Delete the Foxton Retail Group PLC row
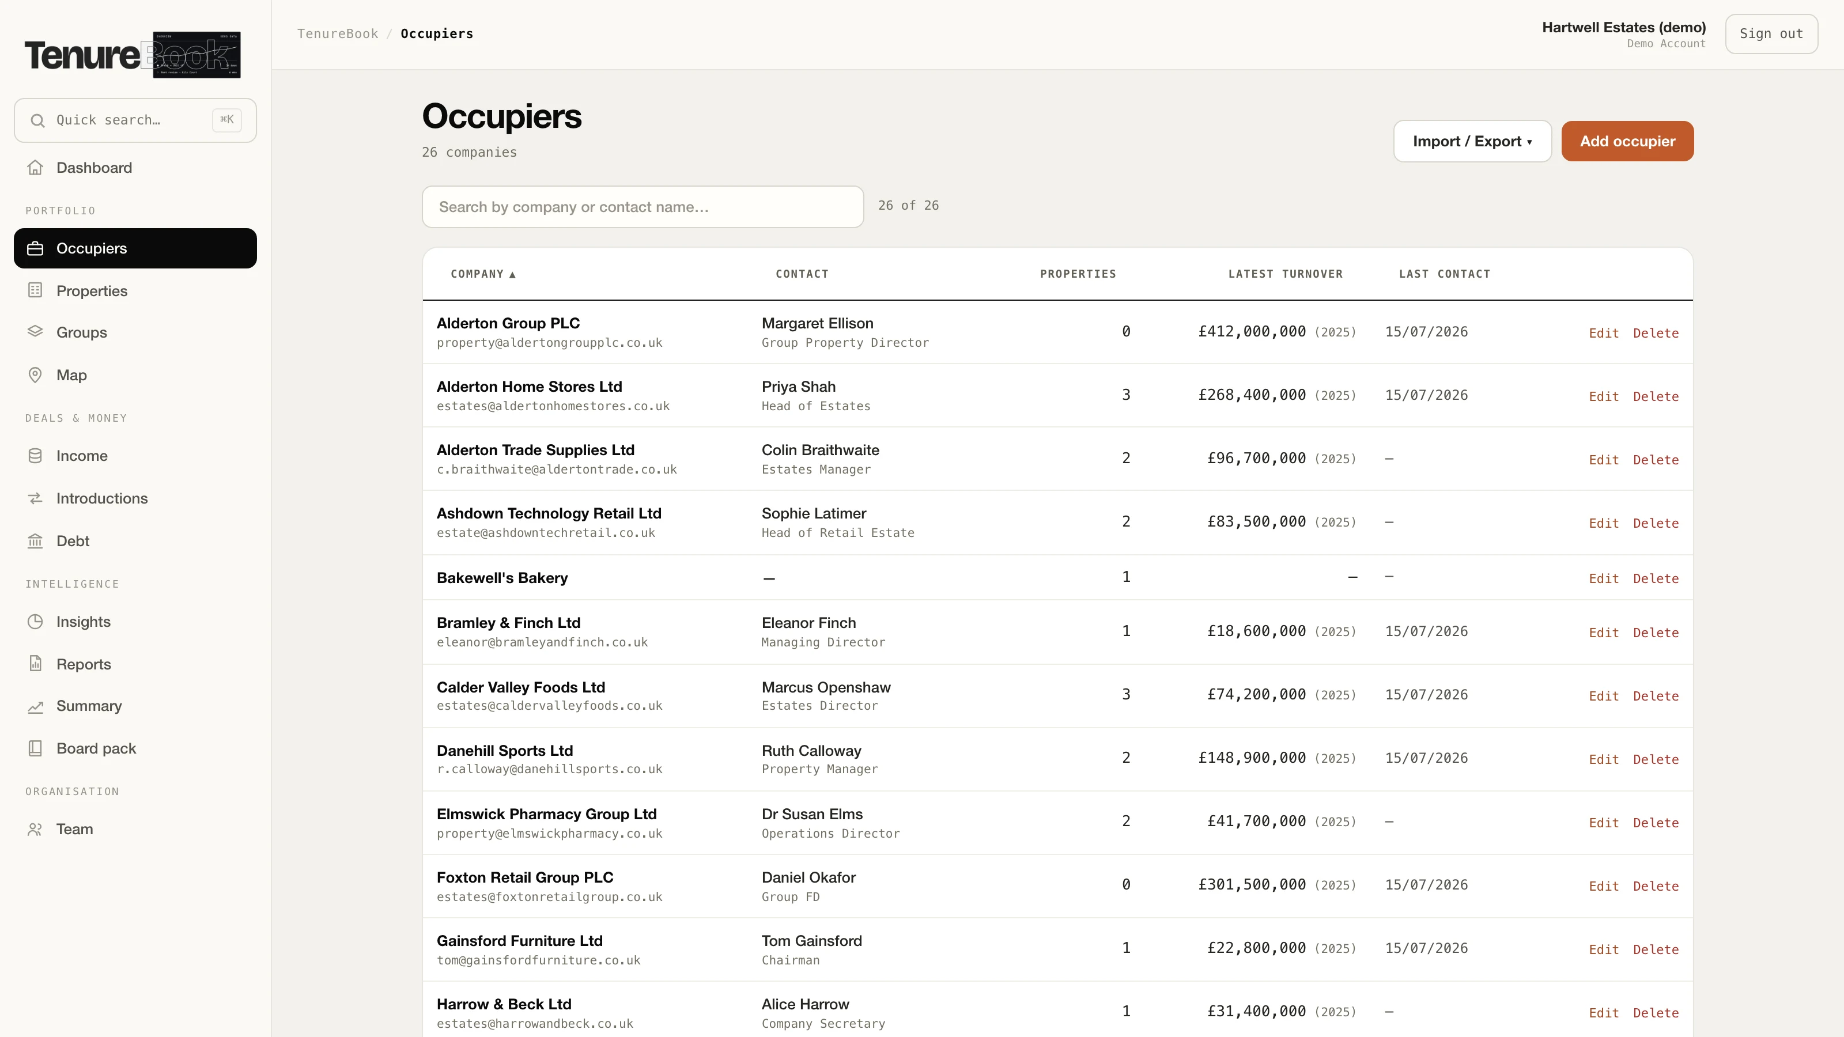The image size is (1844, 1037). click(1656, 886)
